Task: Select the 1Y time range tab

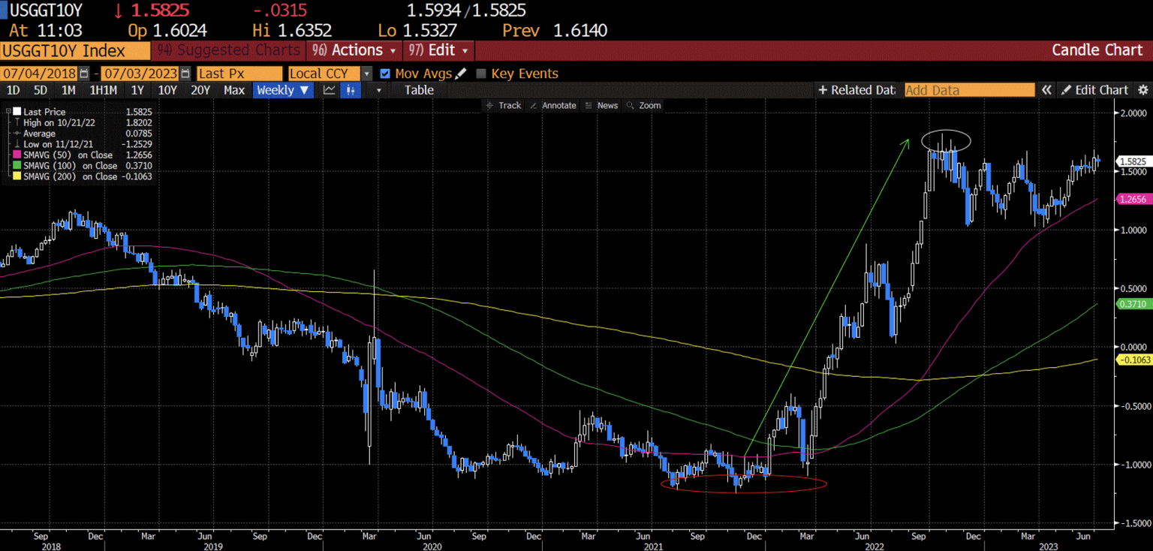Action: 137,90
